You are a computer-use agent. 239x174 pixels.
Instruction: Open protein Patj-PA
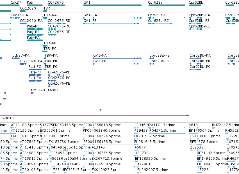coord(35,78)
